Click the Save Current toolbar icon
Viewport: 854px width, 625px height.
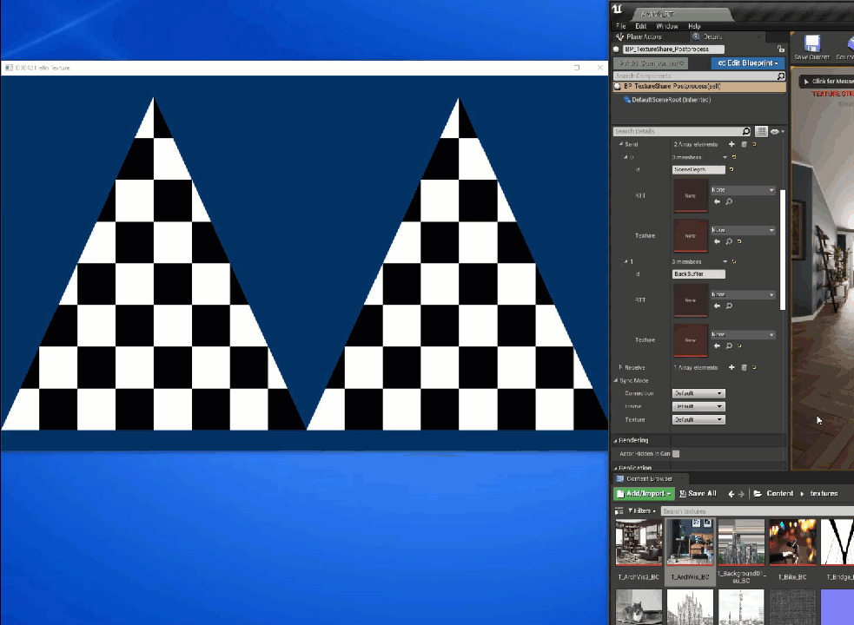[x=811, y=45]
